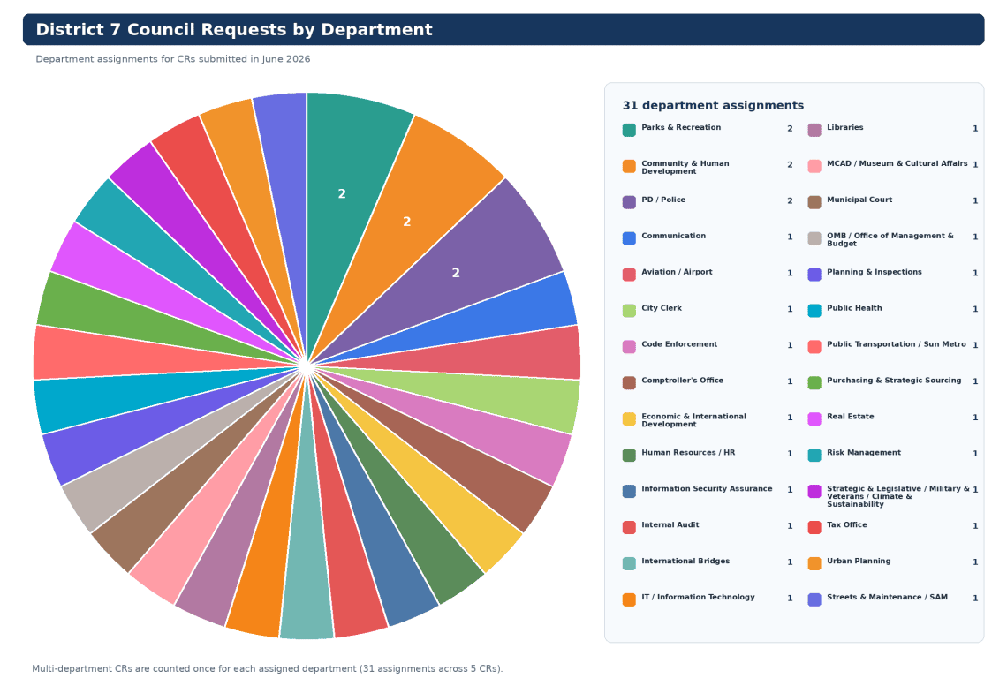Select the 'Planning & Inspections' legend label
1007x686 pixels.
click(874, 271)
